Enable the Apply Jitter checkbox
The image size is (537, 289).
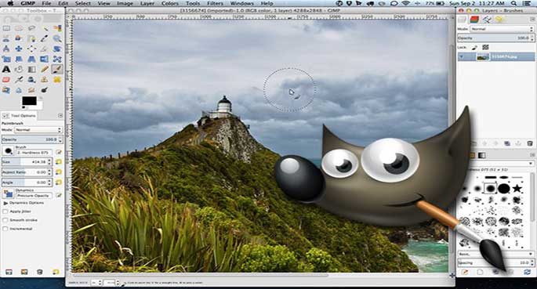point(5,211)
